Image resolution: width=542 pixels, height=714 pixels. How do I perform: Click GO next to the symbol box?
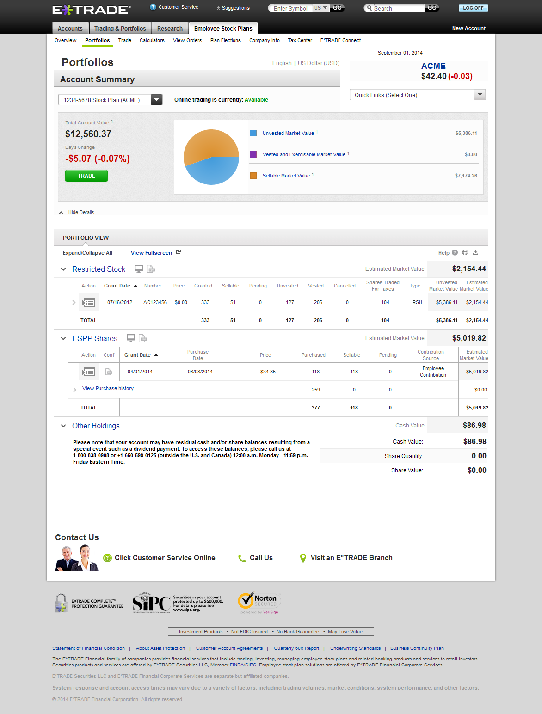point(337,8)
